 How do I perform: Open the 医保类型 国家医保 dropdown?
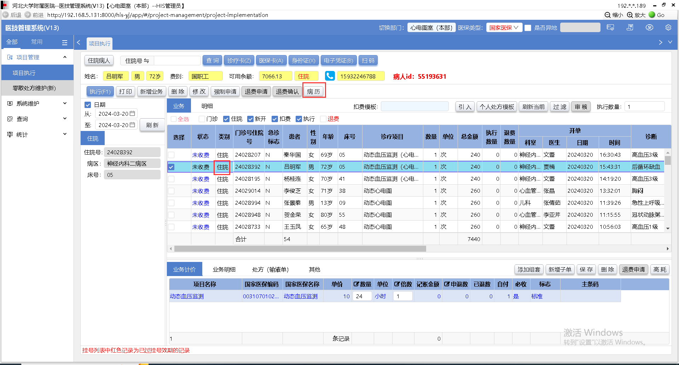(504, 28)
